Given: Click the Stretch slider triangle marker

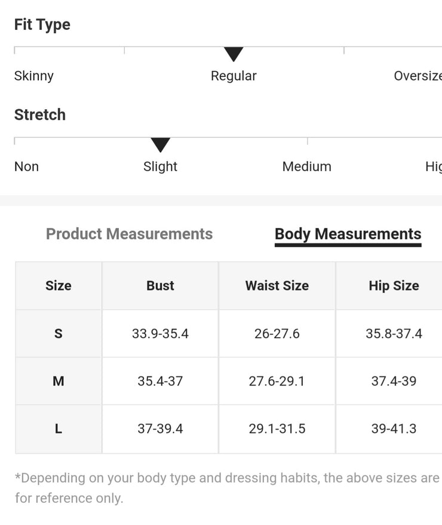Looking at the screenshot, I should pos(160,145).
